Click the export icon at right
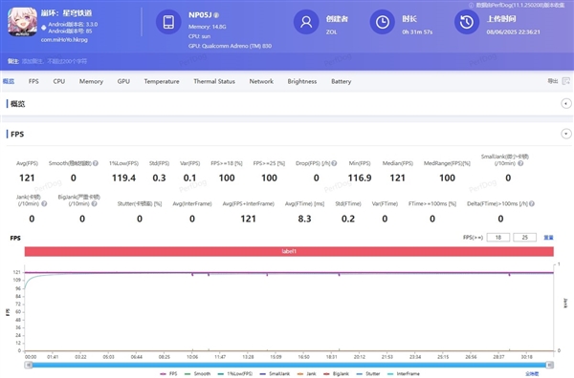574x378 pixels. point(566,81)
